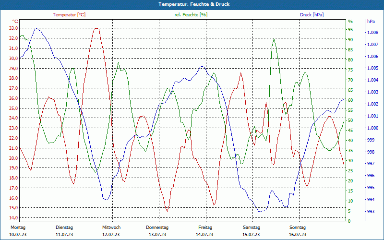Click the '993' pressure axis value
Image resolution: width=384 pixels, height=240 pixels.
(371, 211)
